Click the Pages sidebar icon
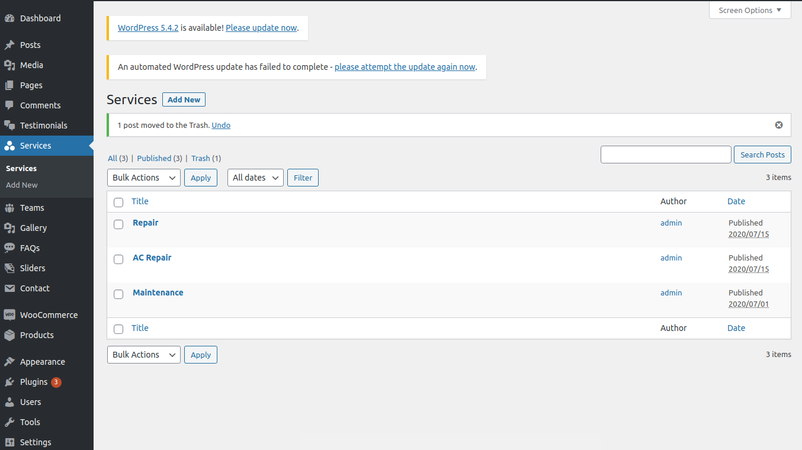Screen dimensions: 802x450 (9, 85)
